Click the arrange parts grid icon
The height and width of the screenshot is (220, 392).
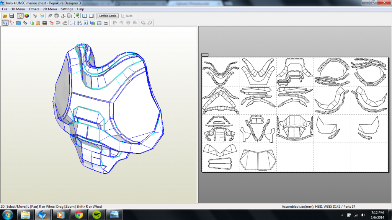pyautogui.click(x=79, y=23)
